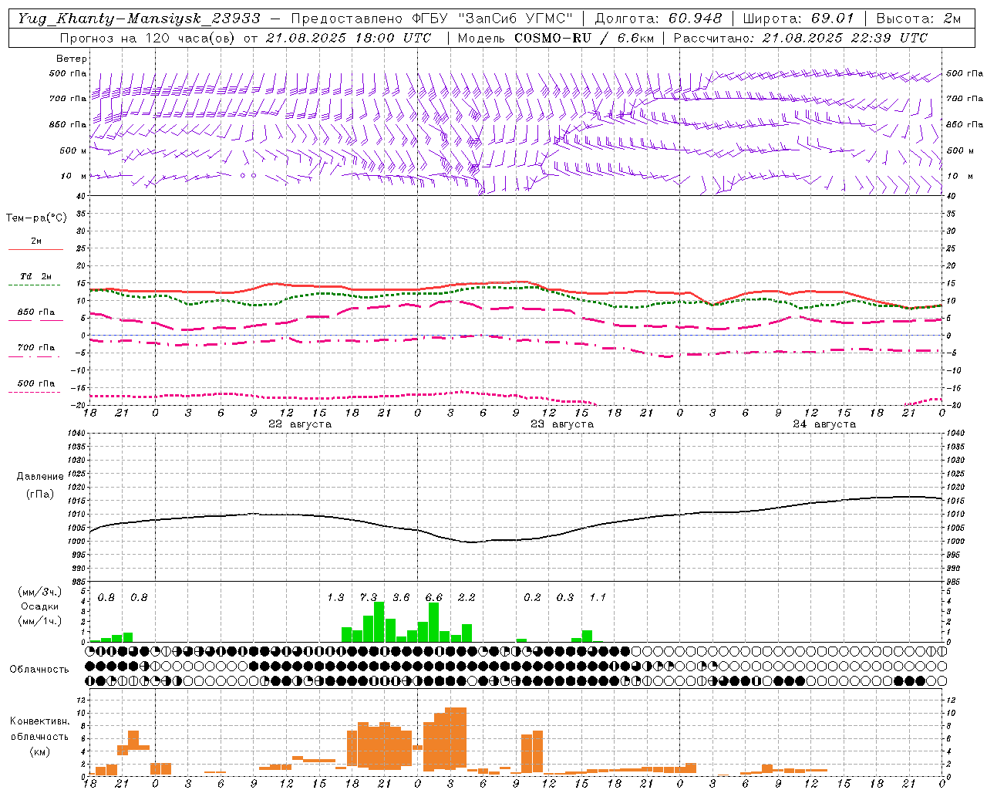
Task: Click the 1.1 three-hour precipitation value
Action: [x=598, y=598]
